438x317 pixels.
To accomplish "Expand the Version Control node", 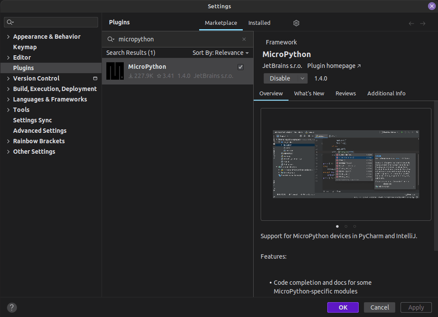I will point(8,78).
